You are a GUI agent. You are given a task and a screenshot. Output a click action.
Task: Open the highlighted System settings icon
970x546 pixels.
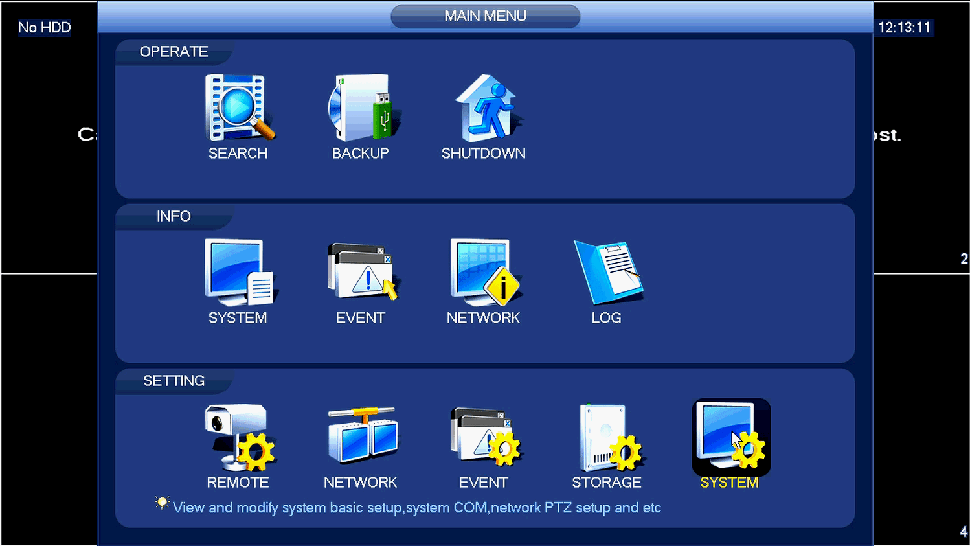tap(731, 437)
